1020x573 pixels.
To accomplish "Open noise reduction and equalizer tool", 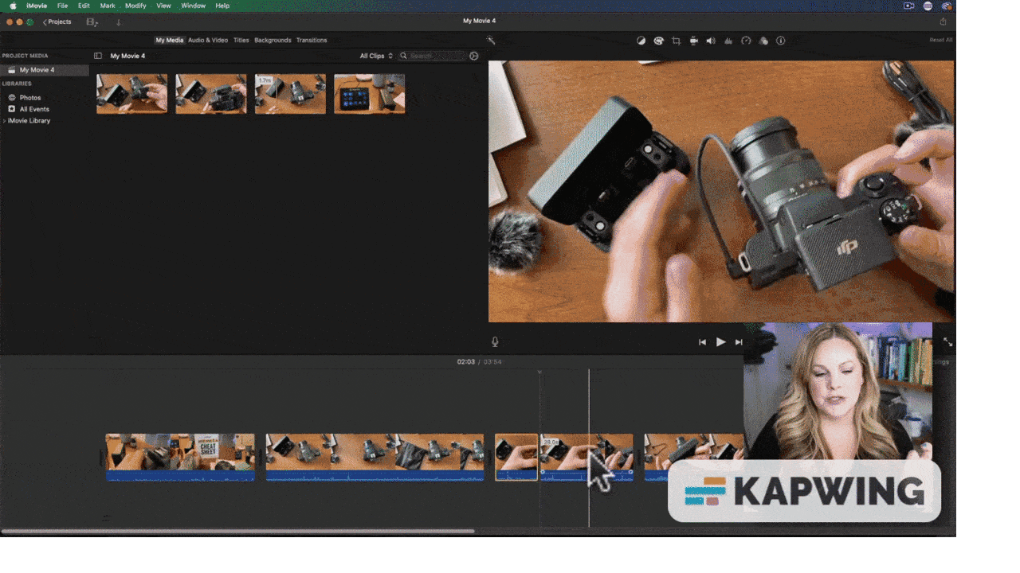I will (x=728, y=41).
